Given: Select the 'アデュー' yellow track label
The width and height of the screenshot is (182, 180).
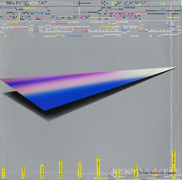Looking at the screenshot, I should click(x=4, y=172).
